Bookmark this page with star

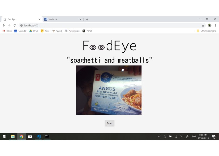pos(203,25)
